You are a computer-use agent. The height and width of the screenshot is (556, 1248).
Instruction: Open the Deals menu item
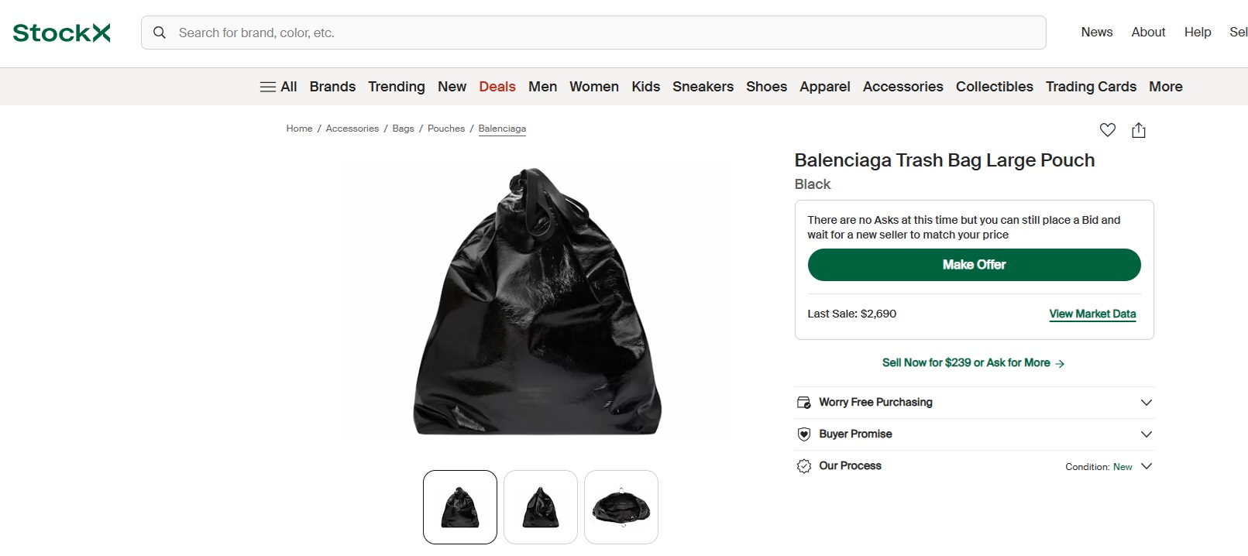click(497, 87)
